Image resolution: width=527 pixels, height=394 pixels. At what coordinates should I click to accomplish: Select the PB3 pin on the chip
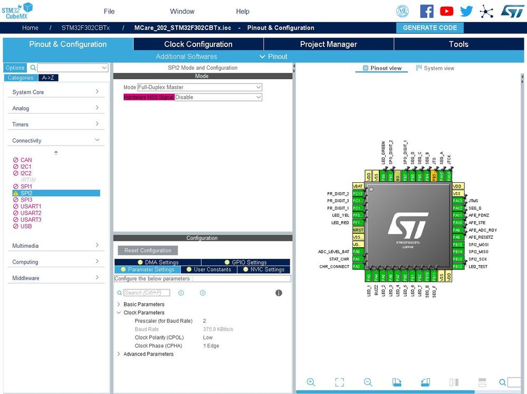[434, 176]
